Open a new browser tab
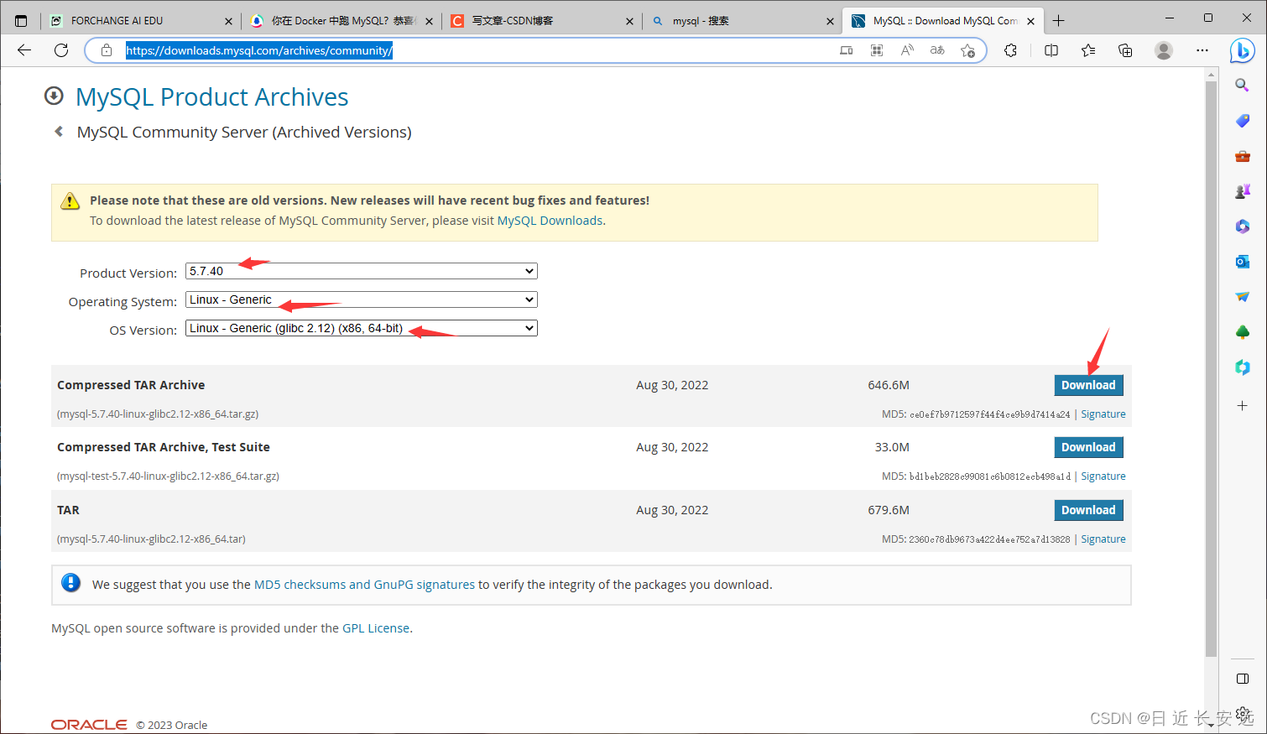Viewport: 1267px width, 734px height. coord(1059,21)
